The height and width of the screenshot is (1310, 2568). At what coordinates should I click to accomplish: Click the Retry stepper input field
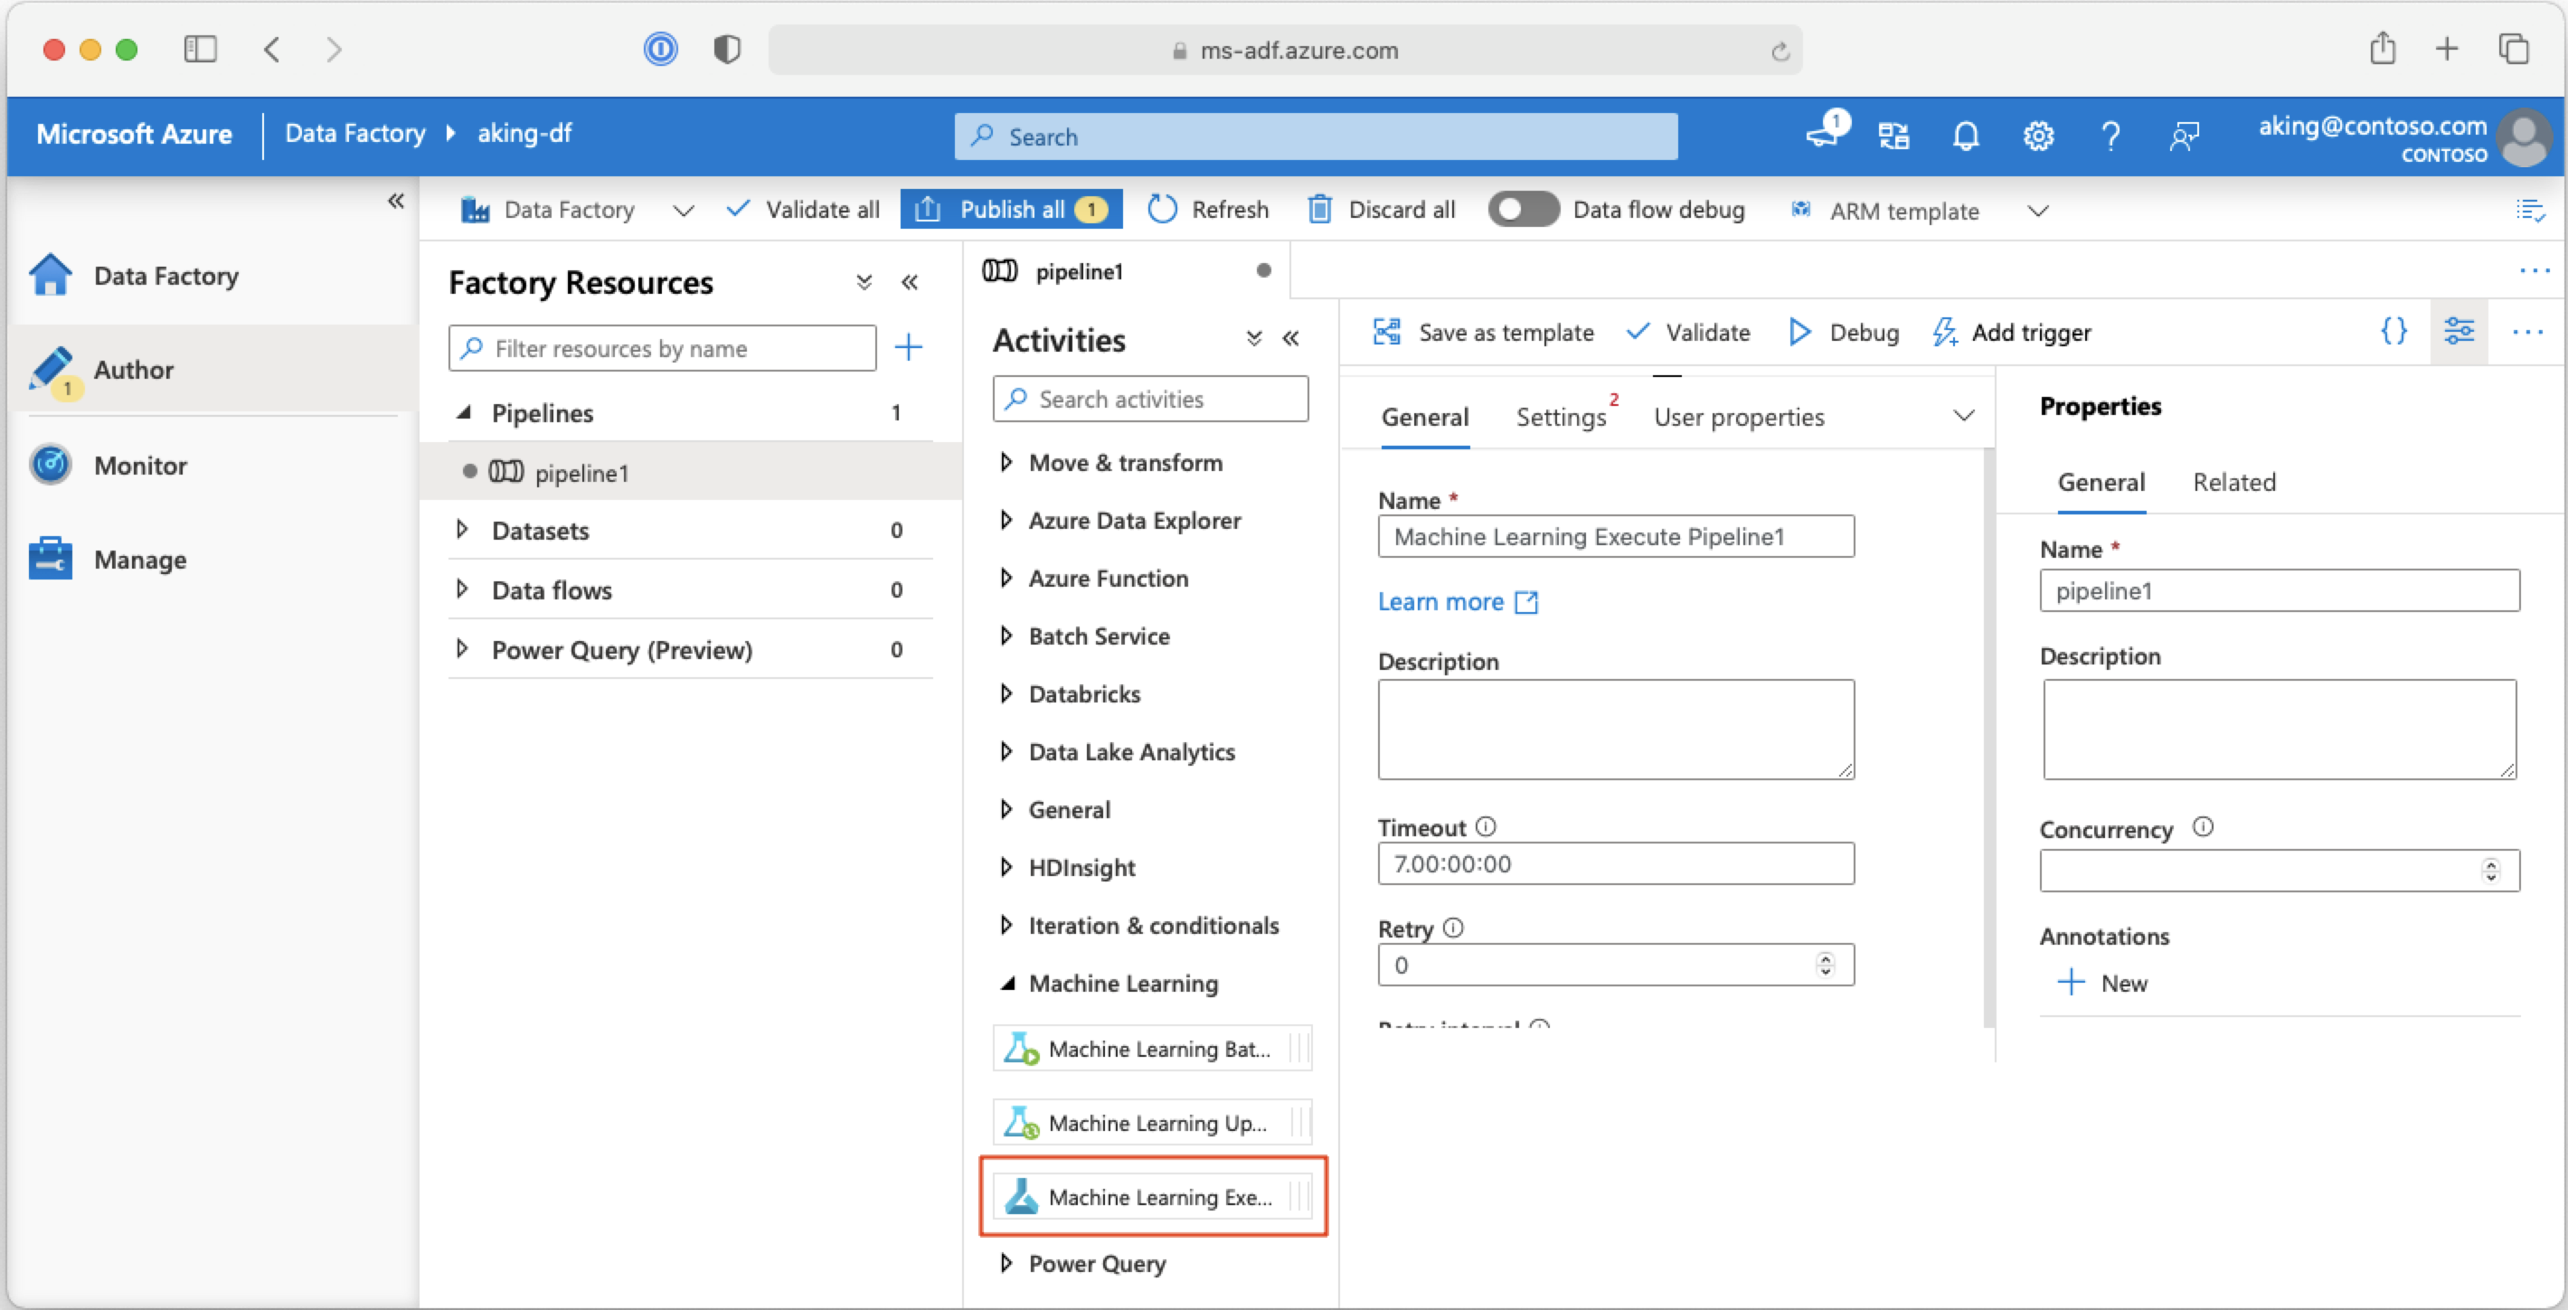click(x=1614, y=964)
